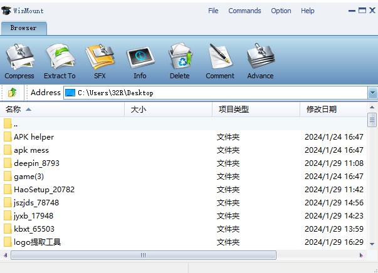Open the Option menu

point(281,11)
